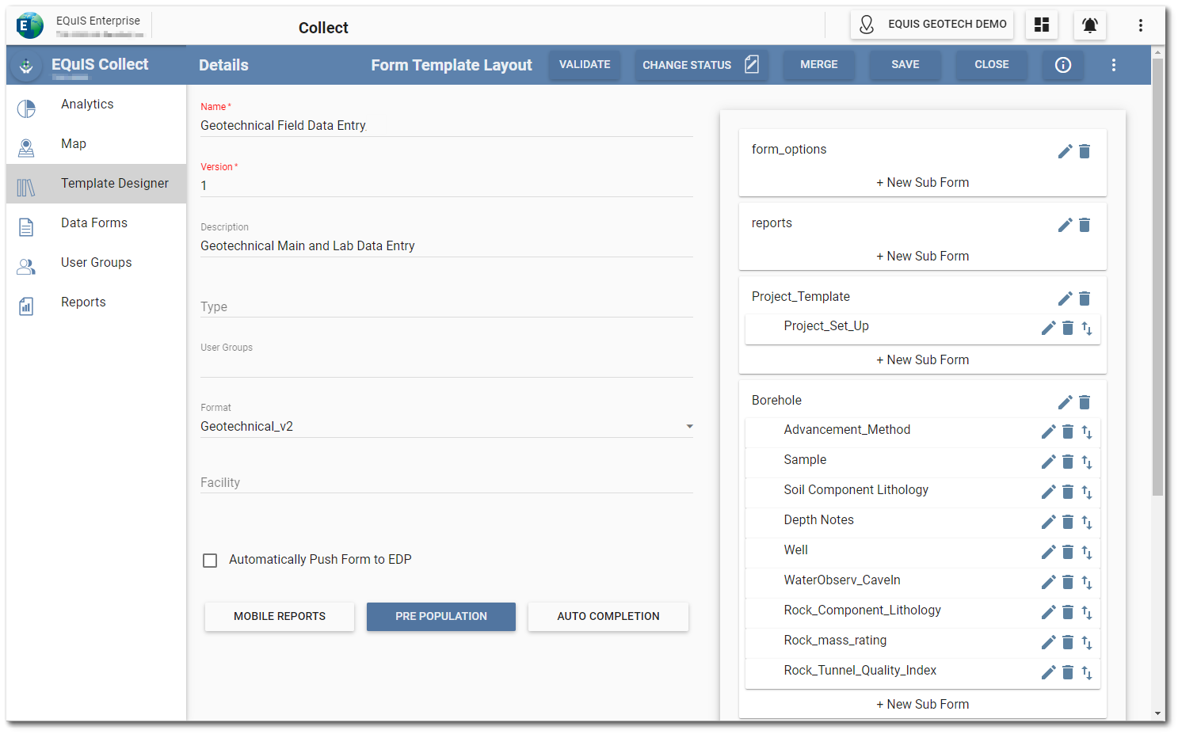The height and width of the screenshot is (734, 1178).
Task: Enable Automatically Push Form to EDP
Action: click(210, 560)
